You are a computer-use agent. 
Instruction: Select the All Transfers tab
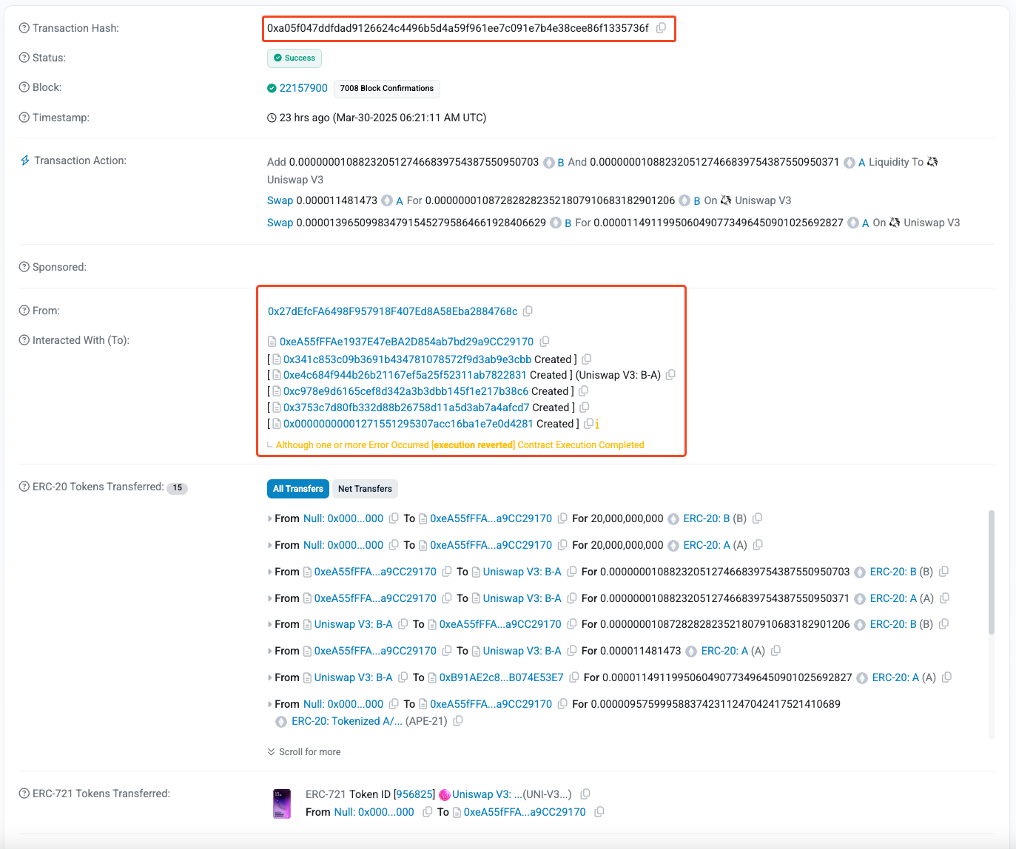[297, 489]
